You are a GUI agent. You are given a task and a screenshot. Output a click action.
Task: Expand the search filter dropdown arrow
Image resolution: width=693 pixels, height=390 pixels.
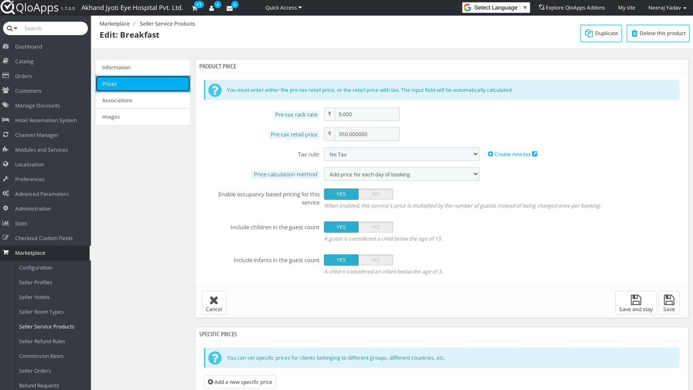point(16,29)
